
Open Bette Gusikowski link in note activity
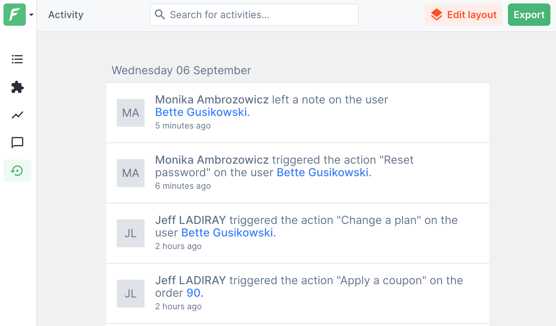pos(202,112)
